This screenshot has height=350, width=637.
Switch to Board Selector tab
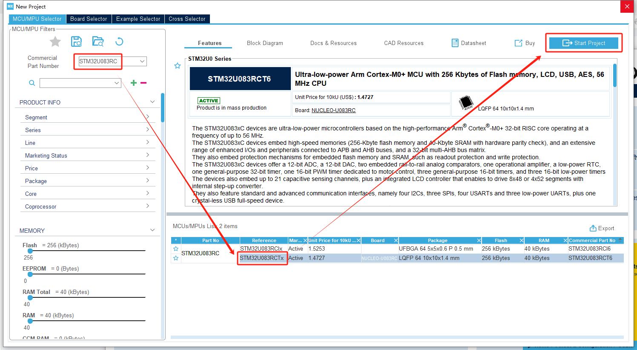pos(89,19)
